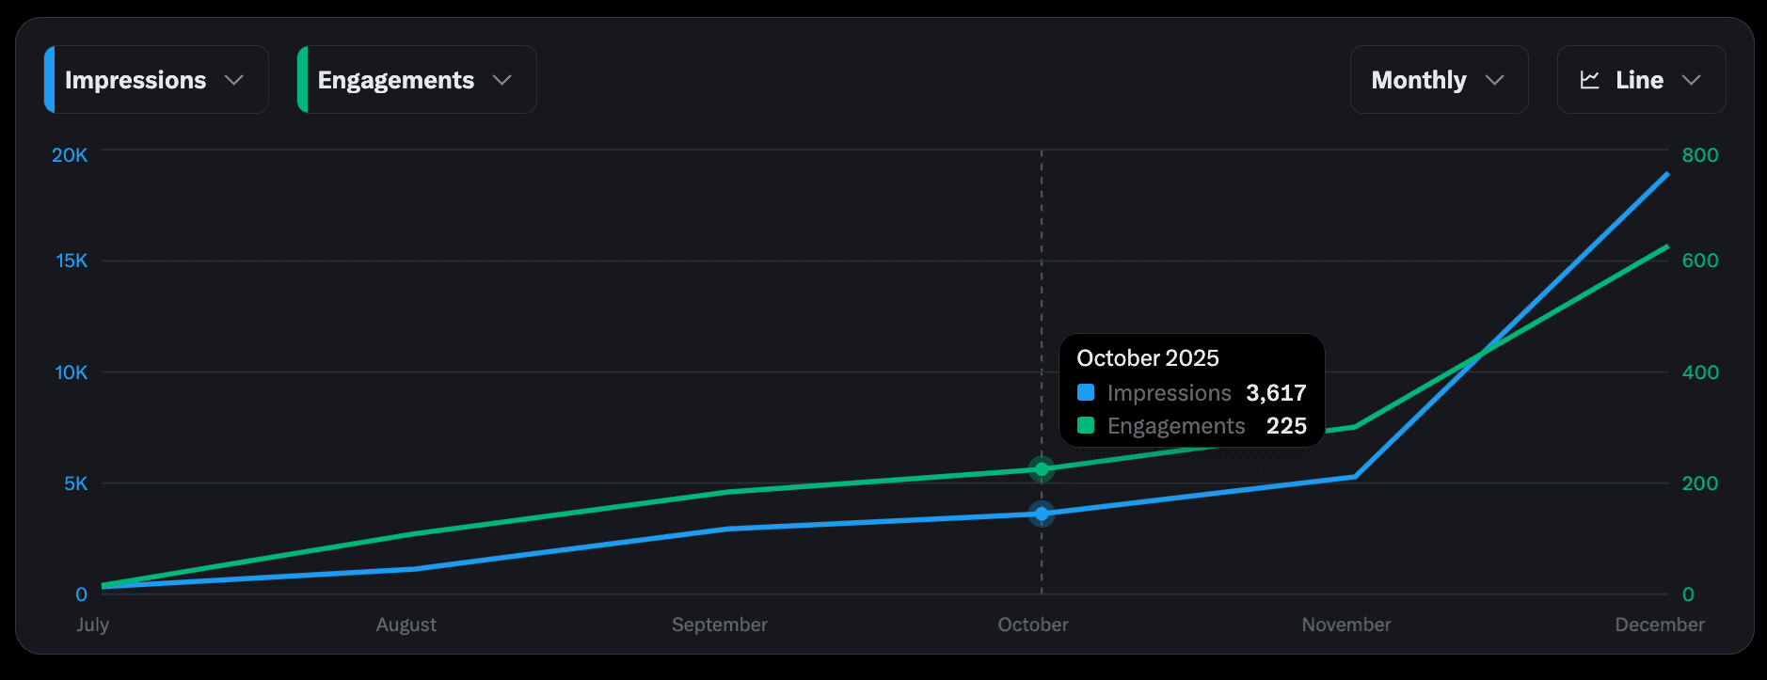Click the green October engagements data point
Viewport: 1767px width, 680px height.
[1042, 469]
